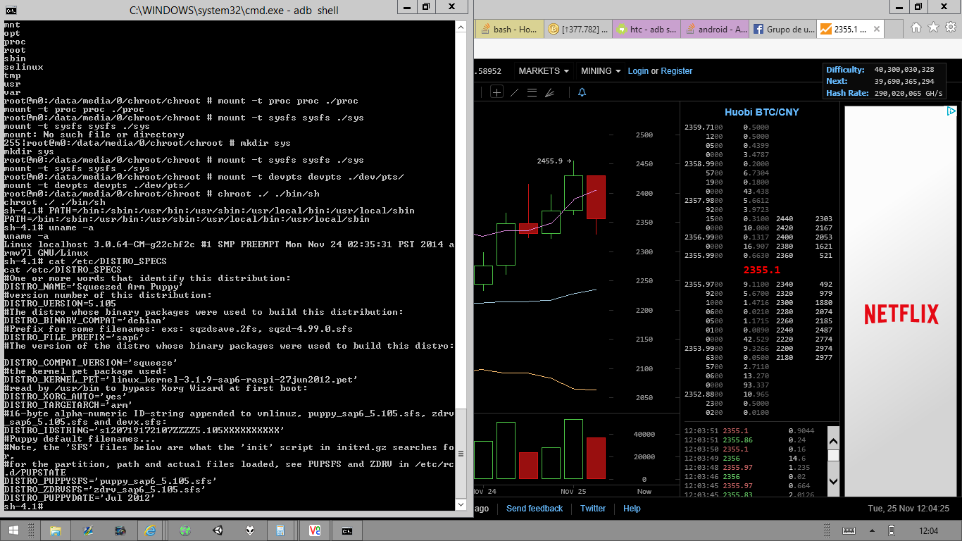Click the Register link

click(677, 71)
